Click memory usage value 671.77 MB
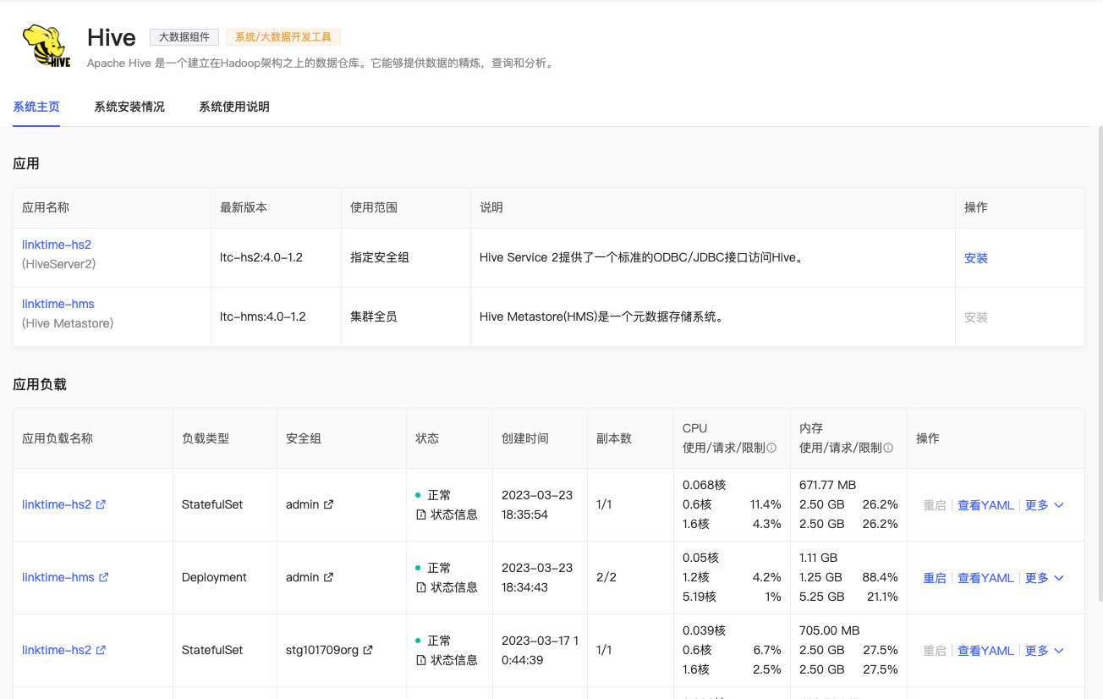The image size is (1103, 699). (829, 485)
